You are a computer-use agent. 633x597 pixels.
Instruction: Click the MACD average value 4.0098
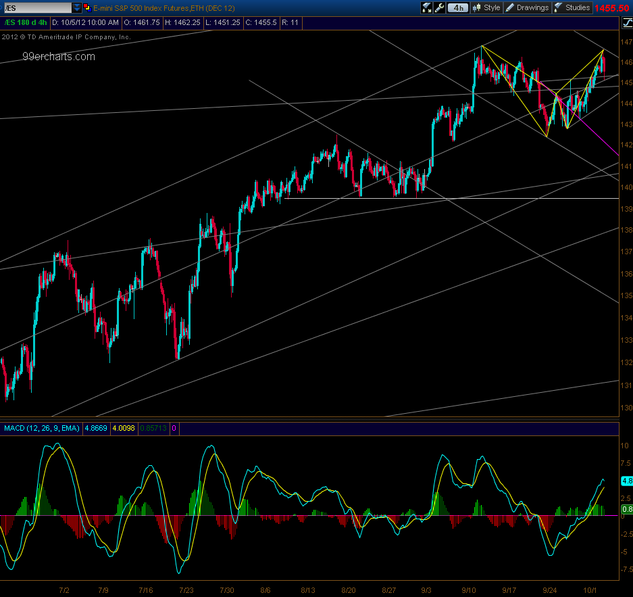tap(124, 428)
